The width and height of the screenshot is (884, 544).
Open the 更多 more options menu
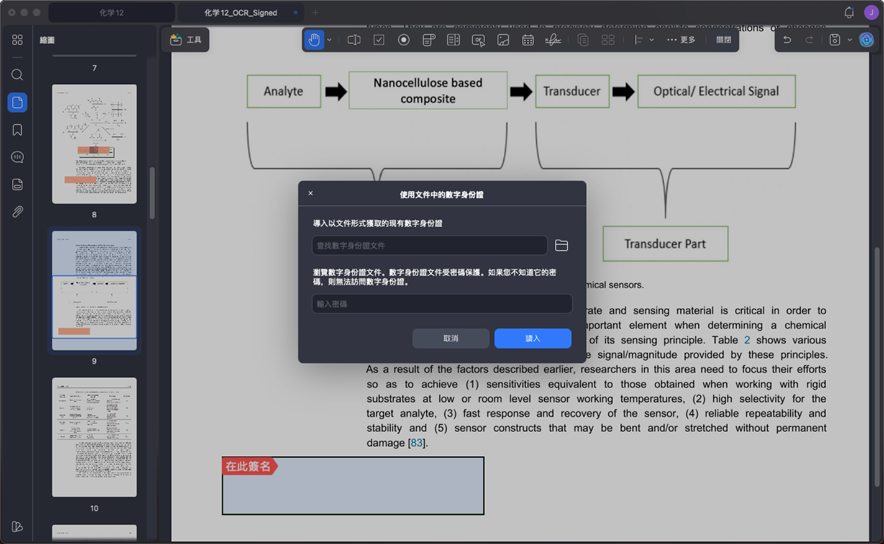click(681, 40)
